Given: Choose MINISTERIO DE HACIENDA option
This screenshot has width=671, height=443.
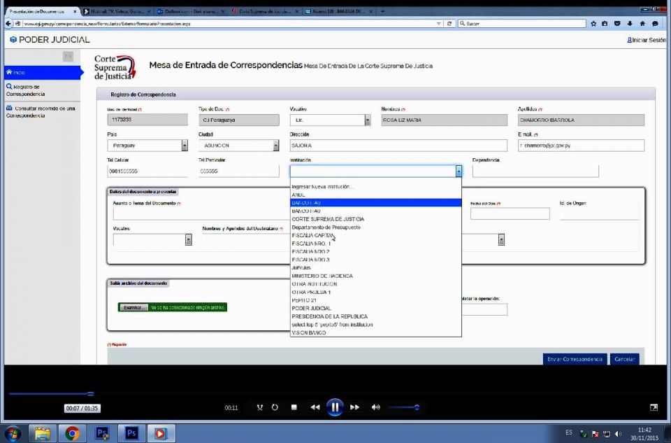Looking at the screenshot, I should coord(376,276).
